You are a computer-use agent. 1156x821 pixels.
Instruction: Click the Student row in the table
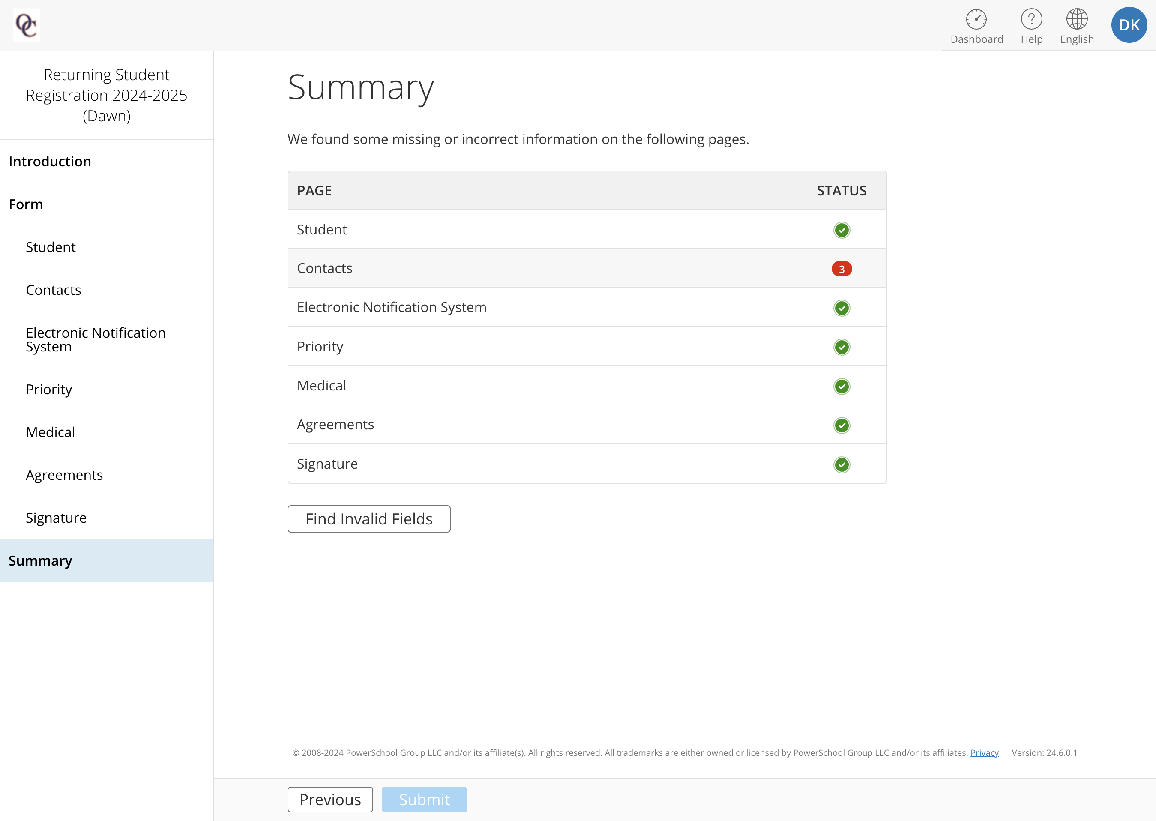click(587, 230)
